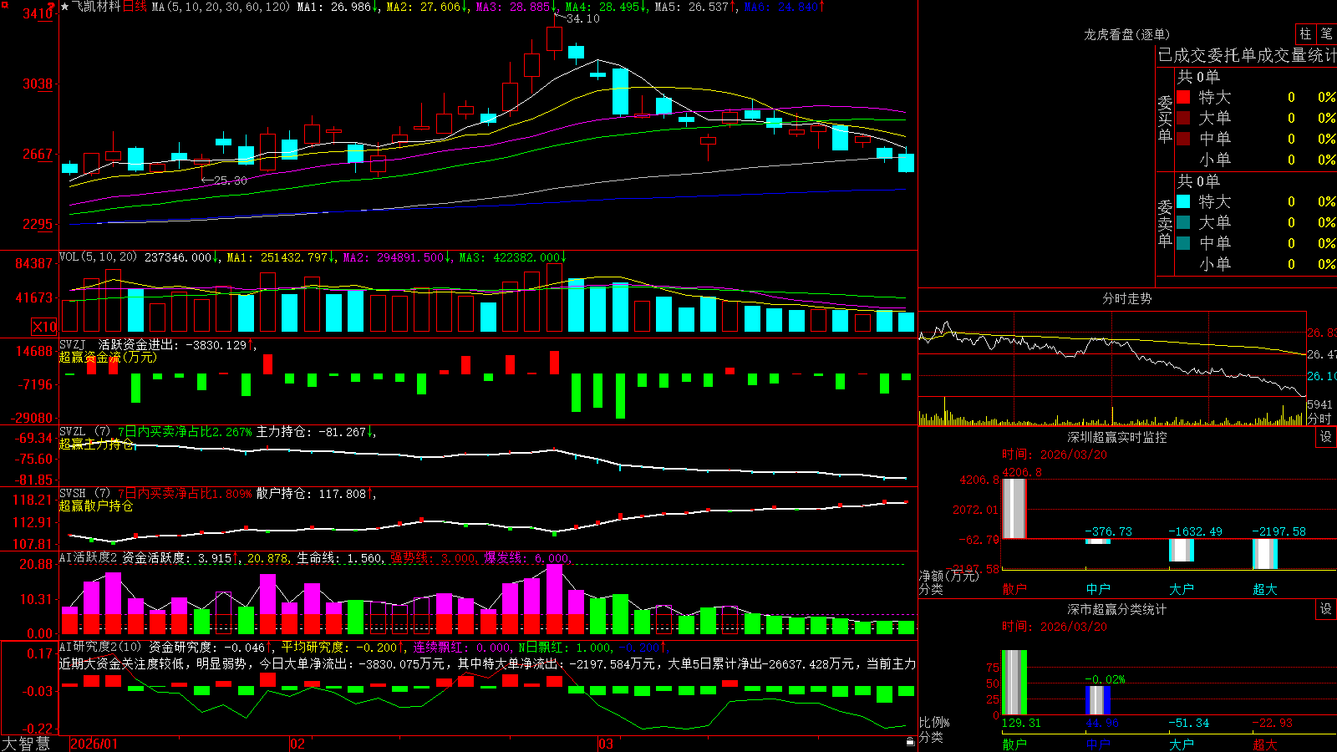
Task: Click the 日线 period label
Action: [x=135, y=7]
